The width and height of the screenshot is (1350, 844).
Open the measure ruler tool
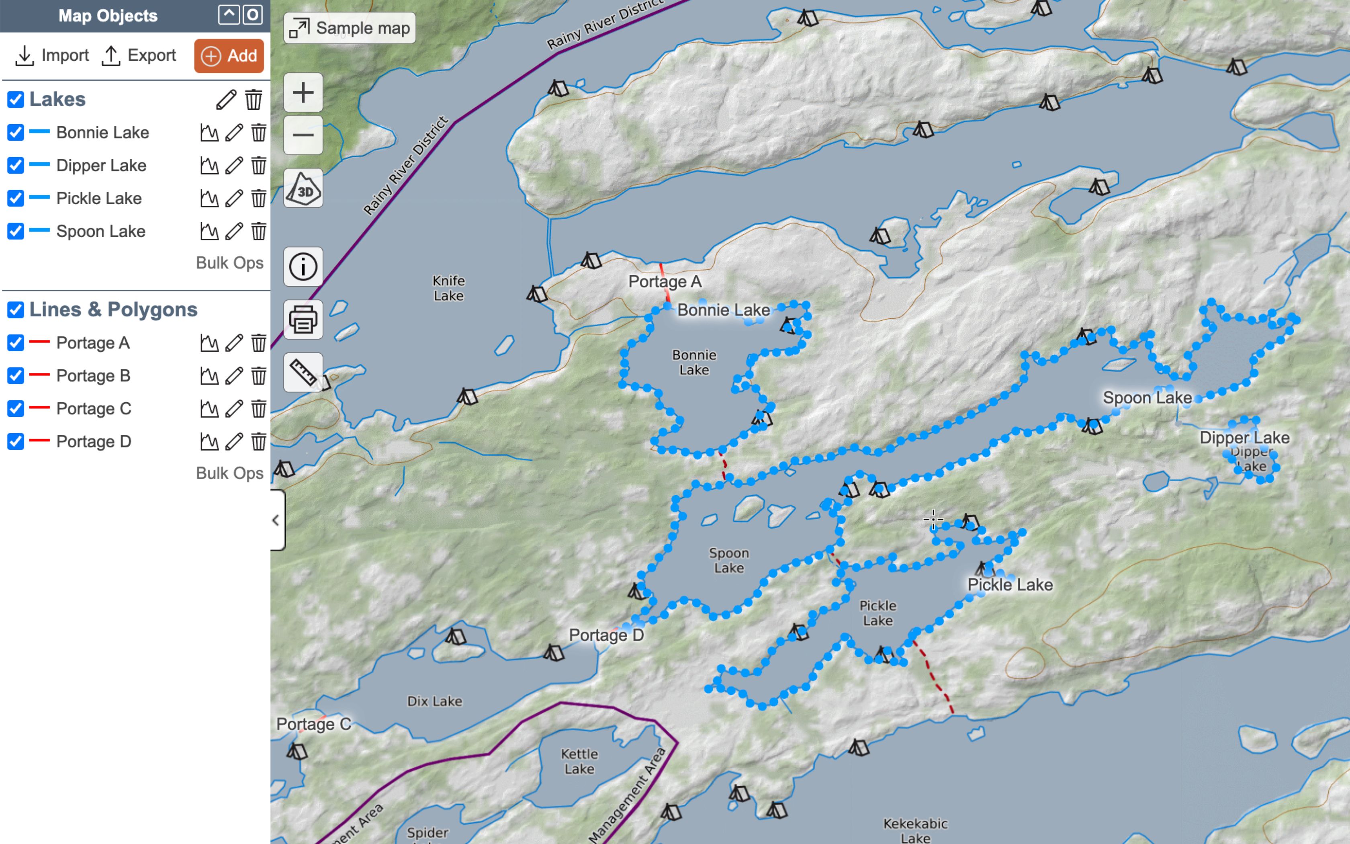(303, 372)
